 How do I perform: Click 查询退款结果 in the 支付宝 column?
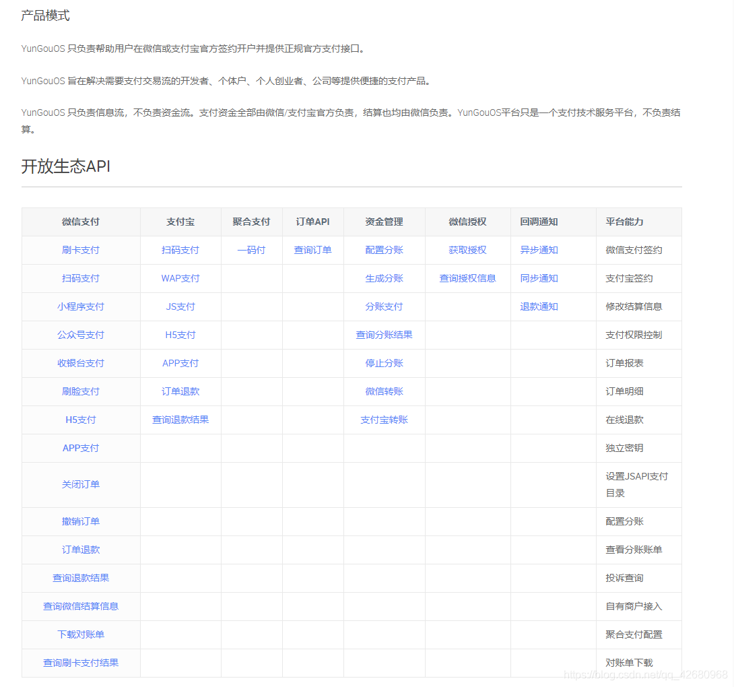(180, 420)
